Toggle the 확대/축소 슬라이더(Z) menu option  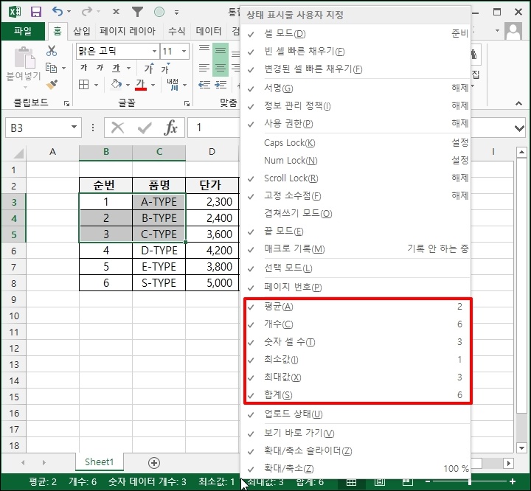356,451
